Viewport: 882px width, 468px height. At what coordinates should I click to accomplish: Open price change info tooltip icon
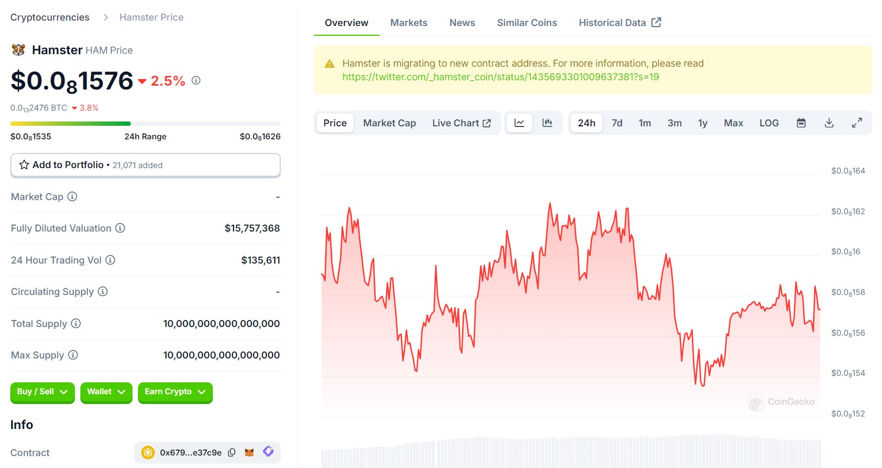(196, 80)
